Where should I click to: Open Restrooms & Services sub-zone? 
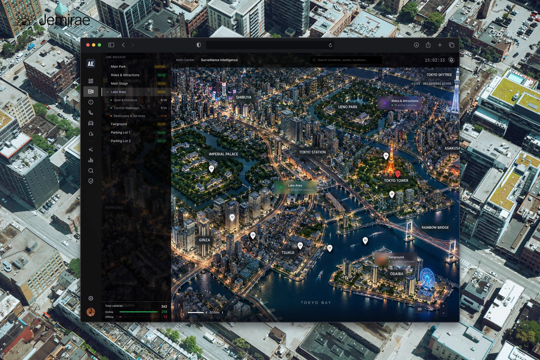click(x=136, y=116)
